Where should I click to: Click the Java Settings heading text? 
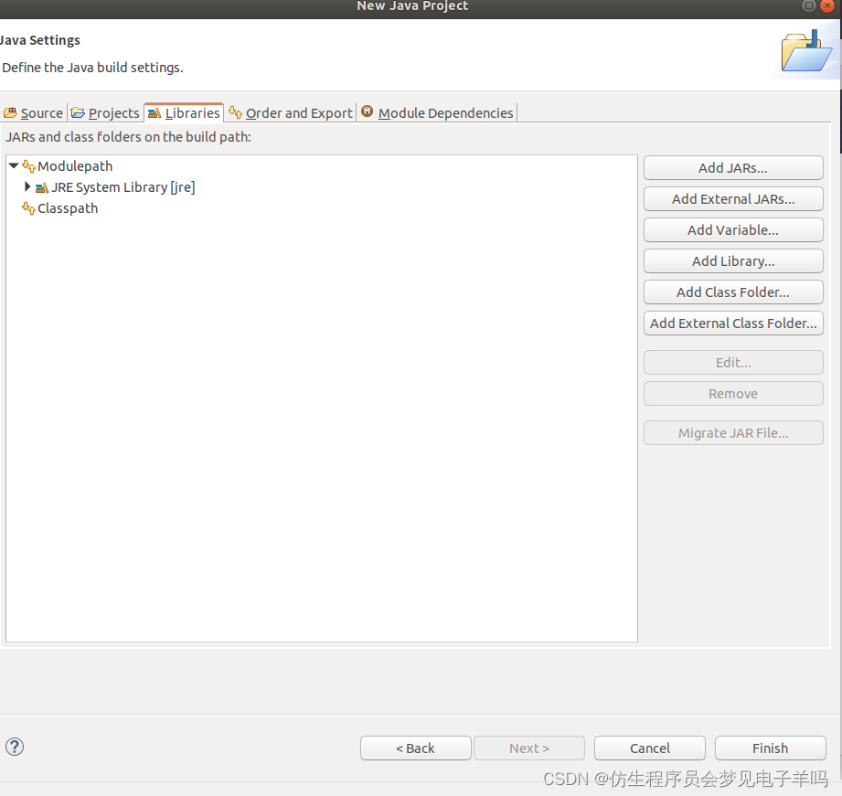[x=39, y=40]
